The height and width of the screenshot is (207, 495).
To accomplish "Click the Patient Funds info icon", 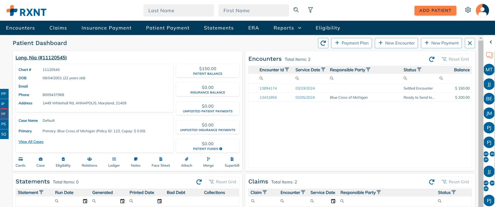I will coord(221,149).
